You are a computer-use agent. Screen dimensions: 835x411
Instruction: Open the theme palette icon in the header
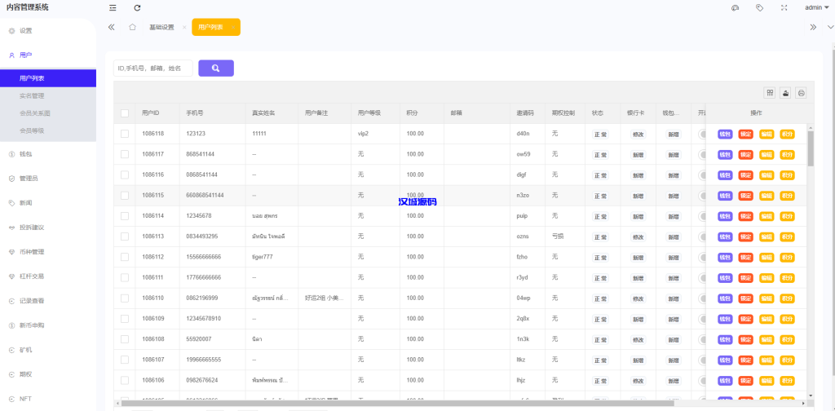[x=735, y=7]
